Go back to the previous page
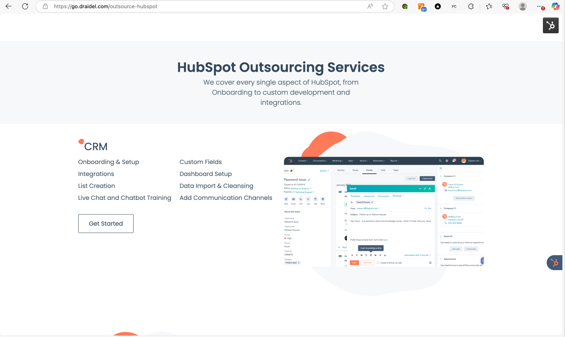 tap(9, 6)
